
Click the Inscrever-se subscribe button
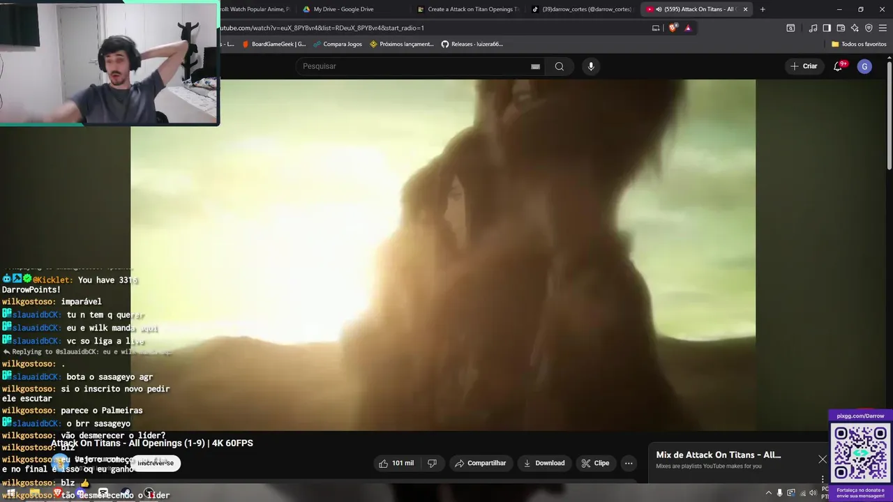click(156, 463)
